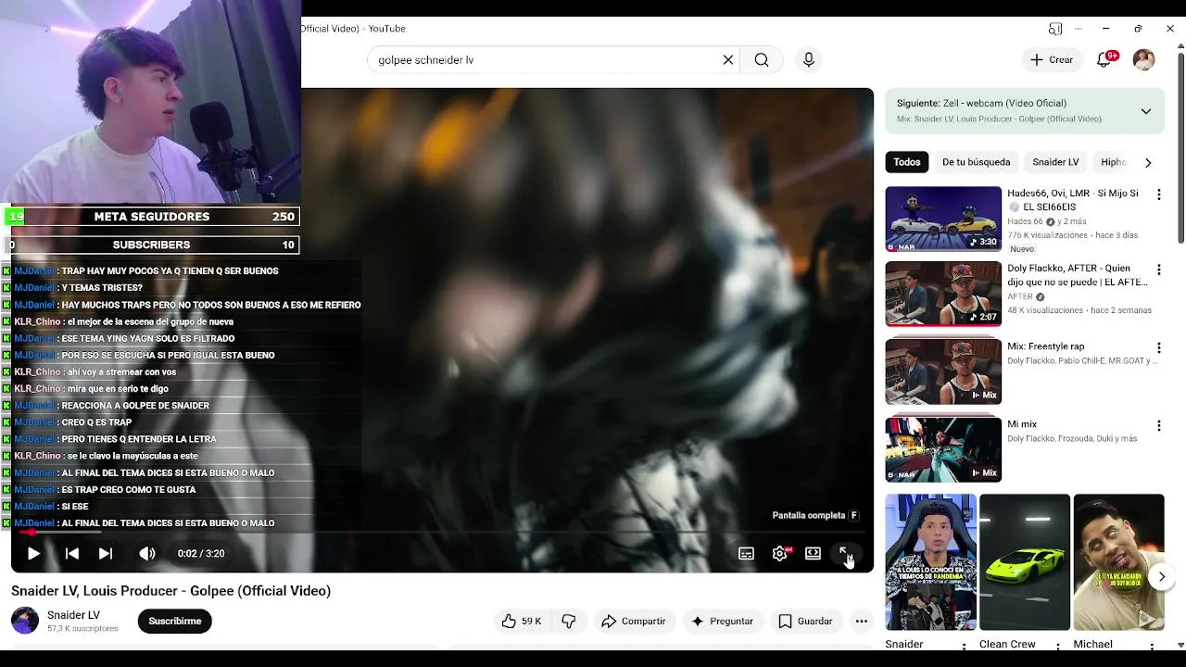1186x667 pixels.
Task: Click the search magnifier button
Action: pyautogui.click(x=762, y=59)
